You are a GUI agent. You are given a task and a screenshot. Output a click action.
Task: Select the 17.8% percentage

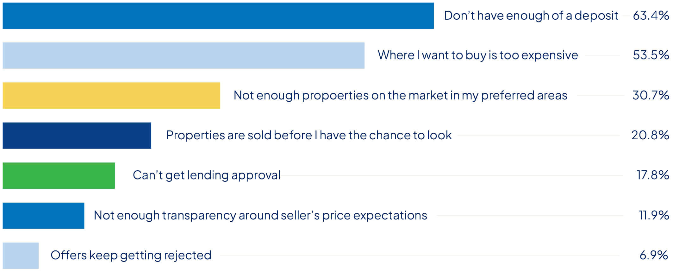(x=653, y=175)
